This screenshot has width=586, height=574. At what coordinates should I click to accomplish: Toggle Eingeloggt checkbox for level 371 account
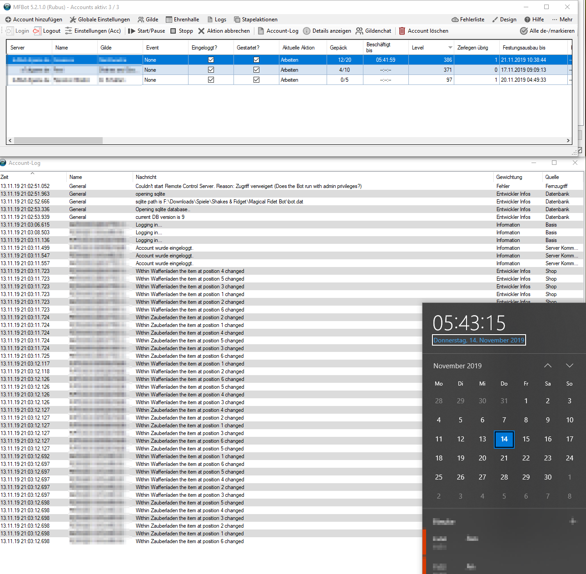211,70
